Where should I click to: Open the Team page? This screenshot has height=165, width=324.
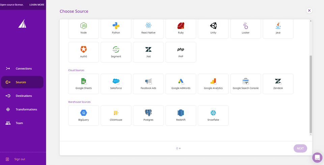pos(22,123)
